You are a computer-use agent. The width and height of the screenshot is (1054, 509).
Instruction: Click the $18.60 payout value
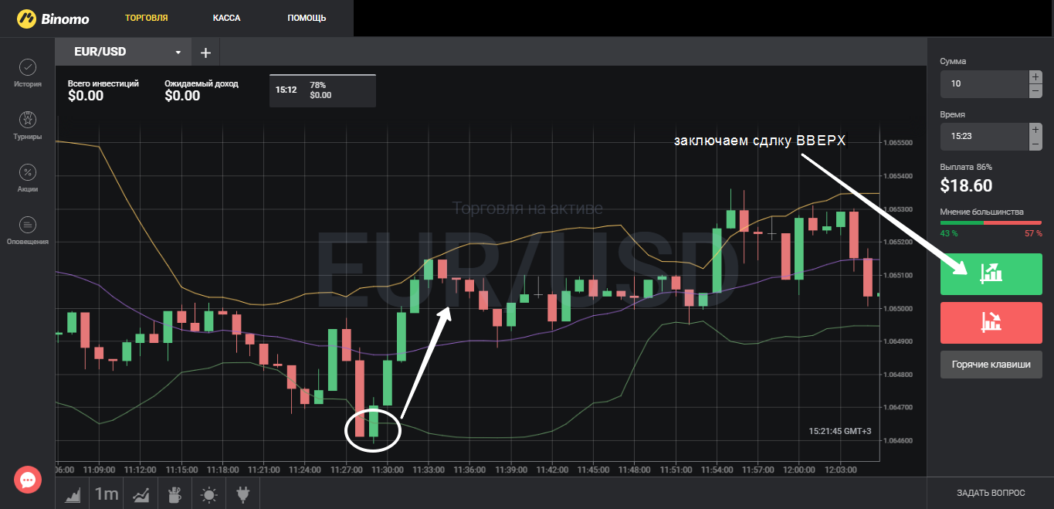coord(966,186)
